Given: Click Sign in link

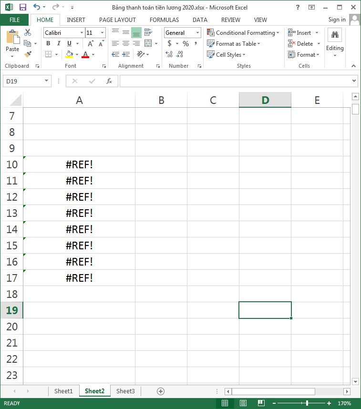Looking at the screenshot, I should (337, 20).
